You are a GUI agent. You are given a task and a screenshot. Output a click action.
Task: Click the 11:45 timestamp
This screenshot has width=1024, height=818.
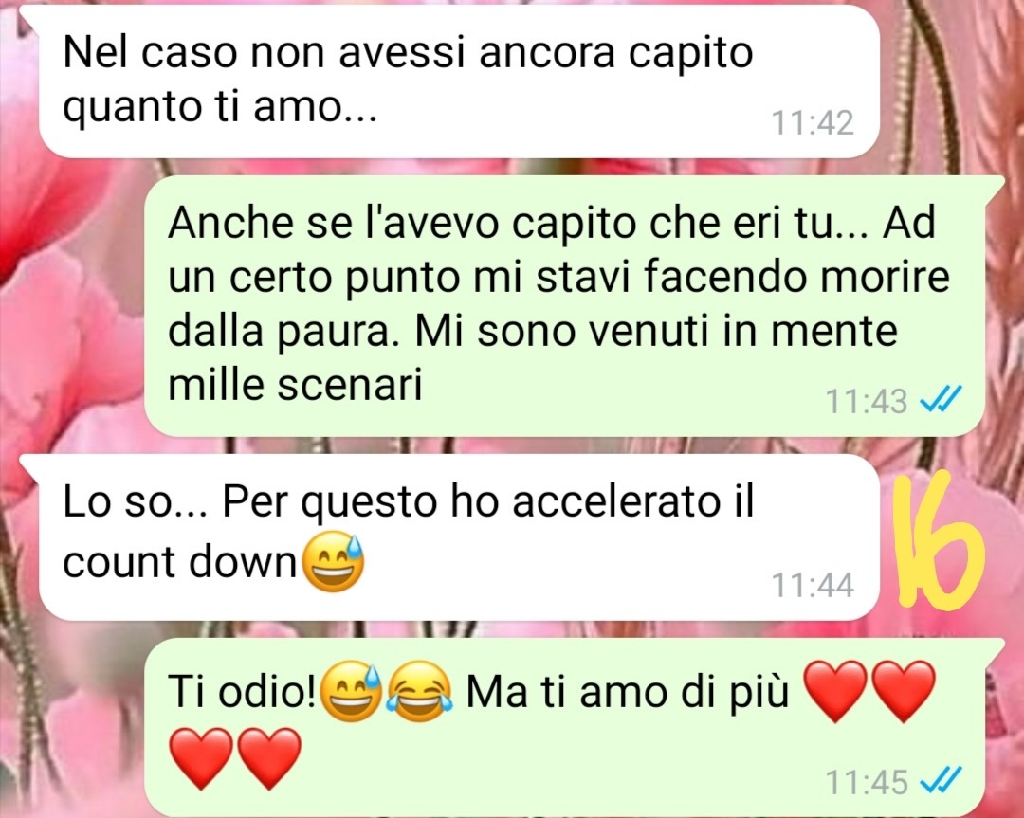click(867, 781)
